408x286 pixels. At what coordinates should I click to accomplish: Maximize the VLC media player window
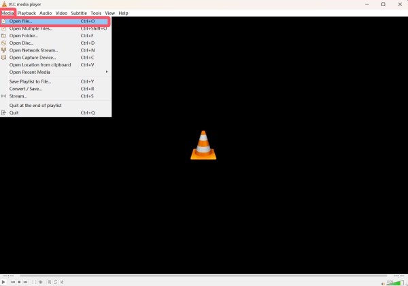click(x=384, y=4)
